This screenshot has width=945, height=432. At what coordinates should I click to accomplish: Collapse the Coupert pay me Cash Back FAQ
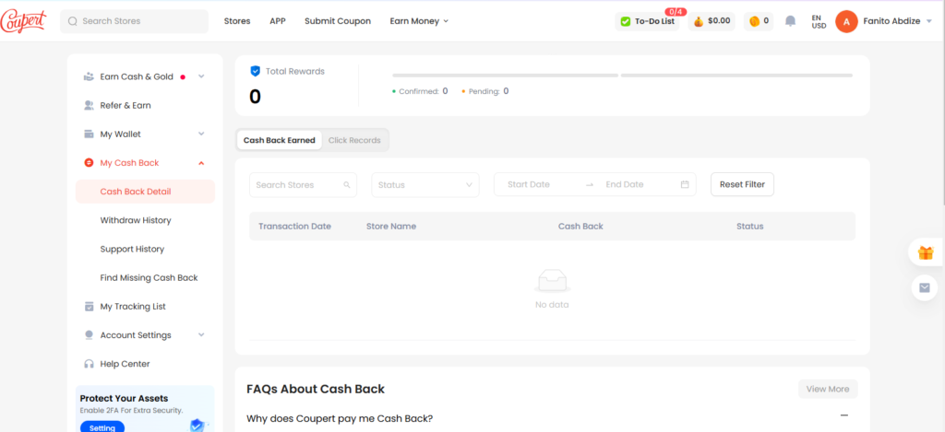(x=844, y=415)
